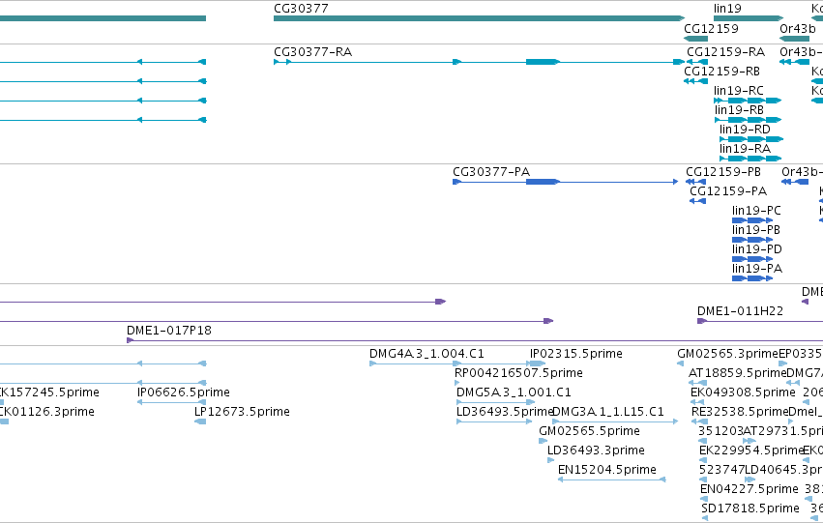Select the Or43b gene bar

pos(795,39)
